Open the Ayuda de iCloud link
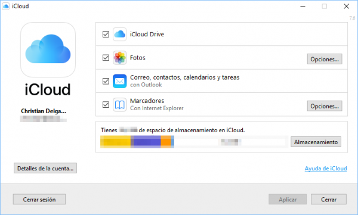The image size is (358, 215). pos(326,169)
